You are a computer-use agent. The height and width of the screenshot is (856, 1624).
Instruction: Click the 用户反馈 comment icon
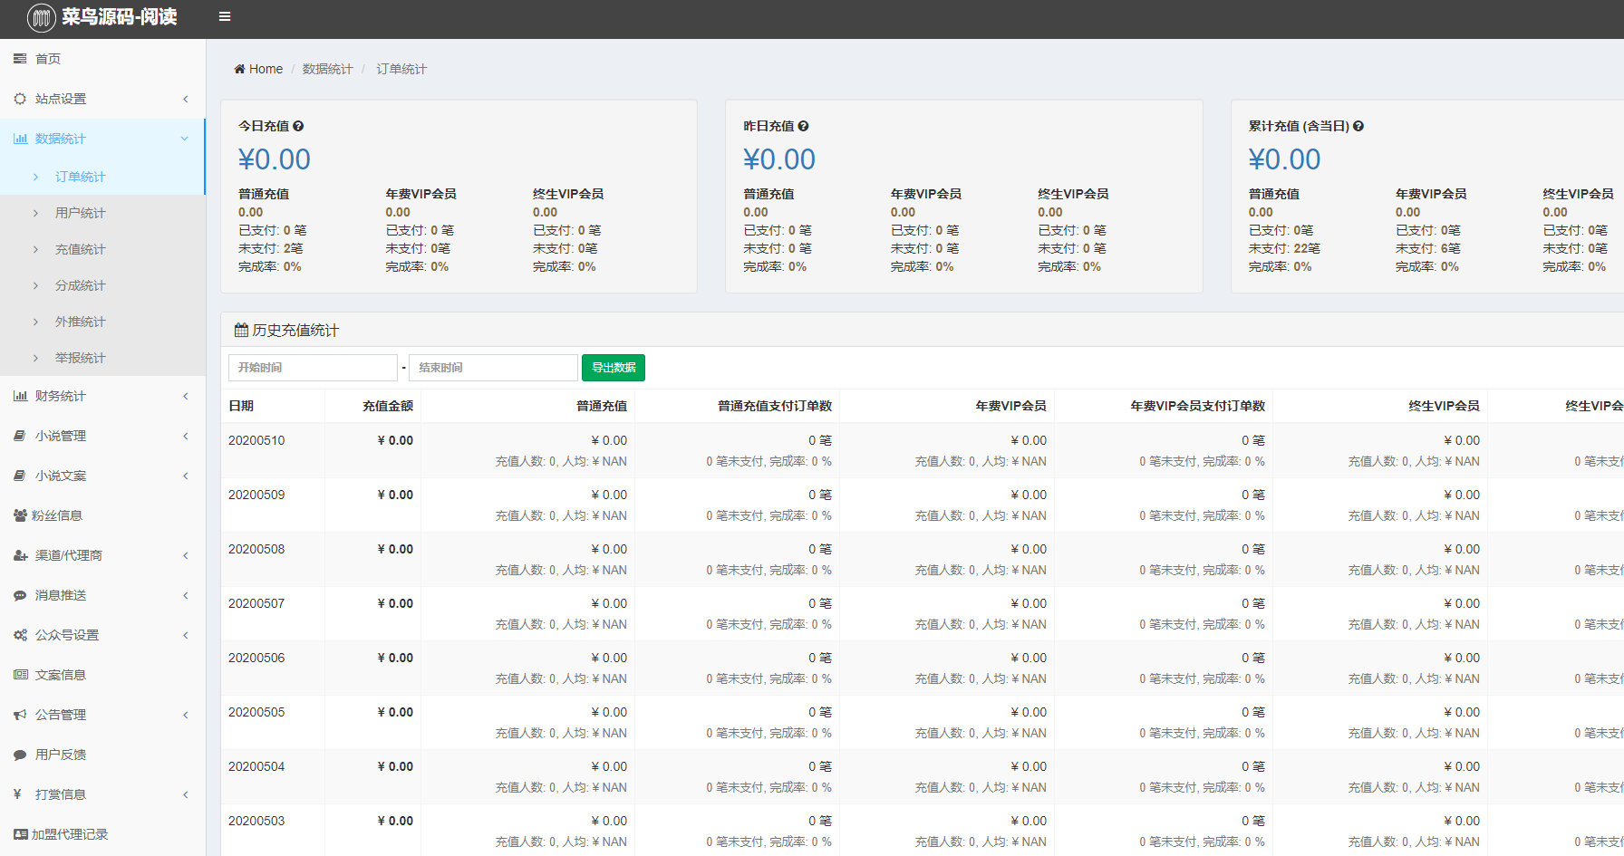20,755
